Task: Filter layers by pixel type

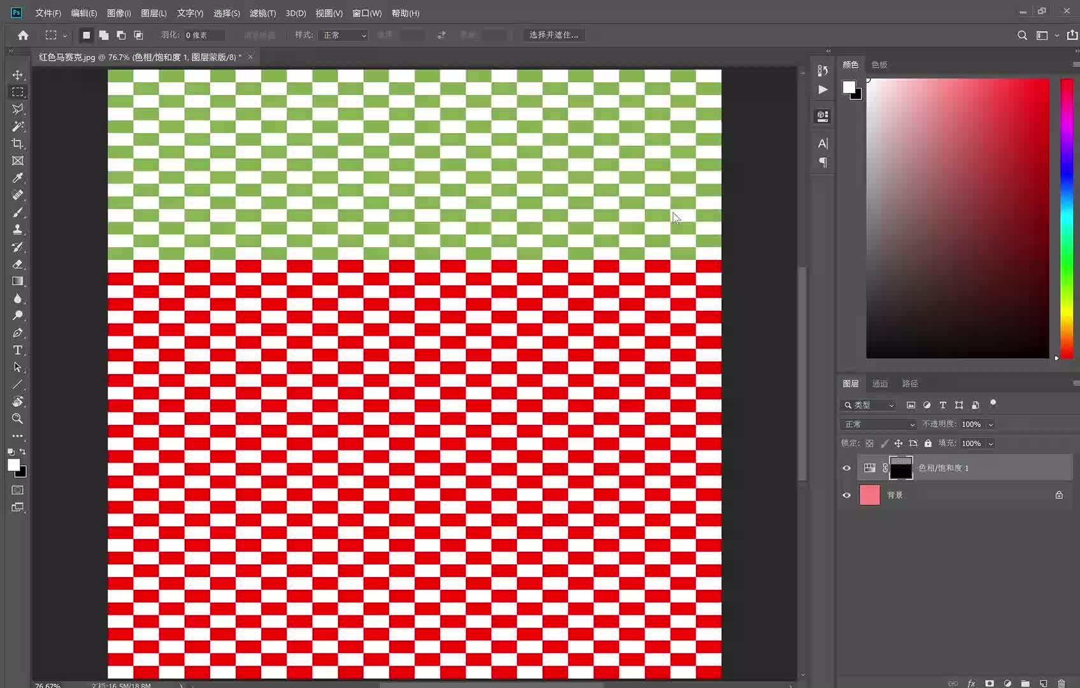Action: tap(911, 405)
